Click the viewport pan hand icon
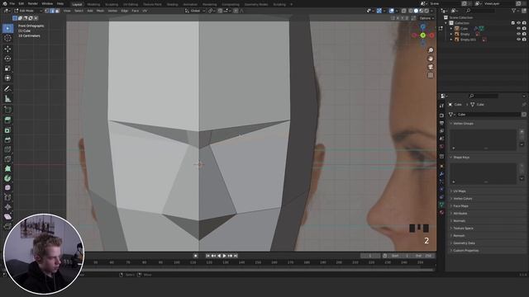The image size is (529, 297). pos(431,59)
